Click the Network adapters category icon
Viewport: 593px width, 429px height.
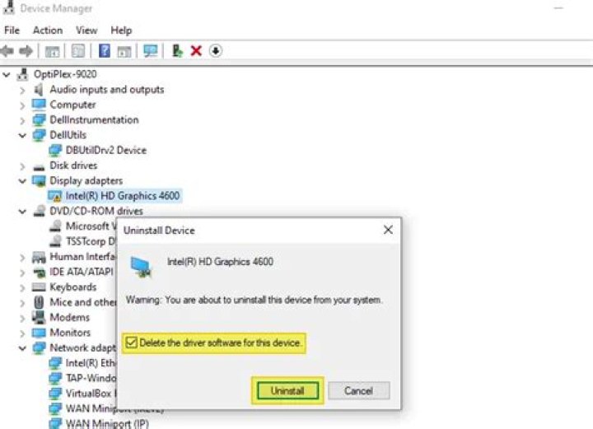tap(39, 348)
